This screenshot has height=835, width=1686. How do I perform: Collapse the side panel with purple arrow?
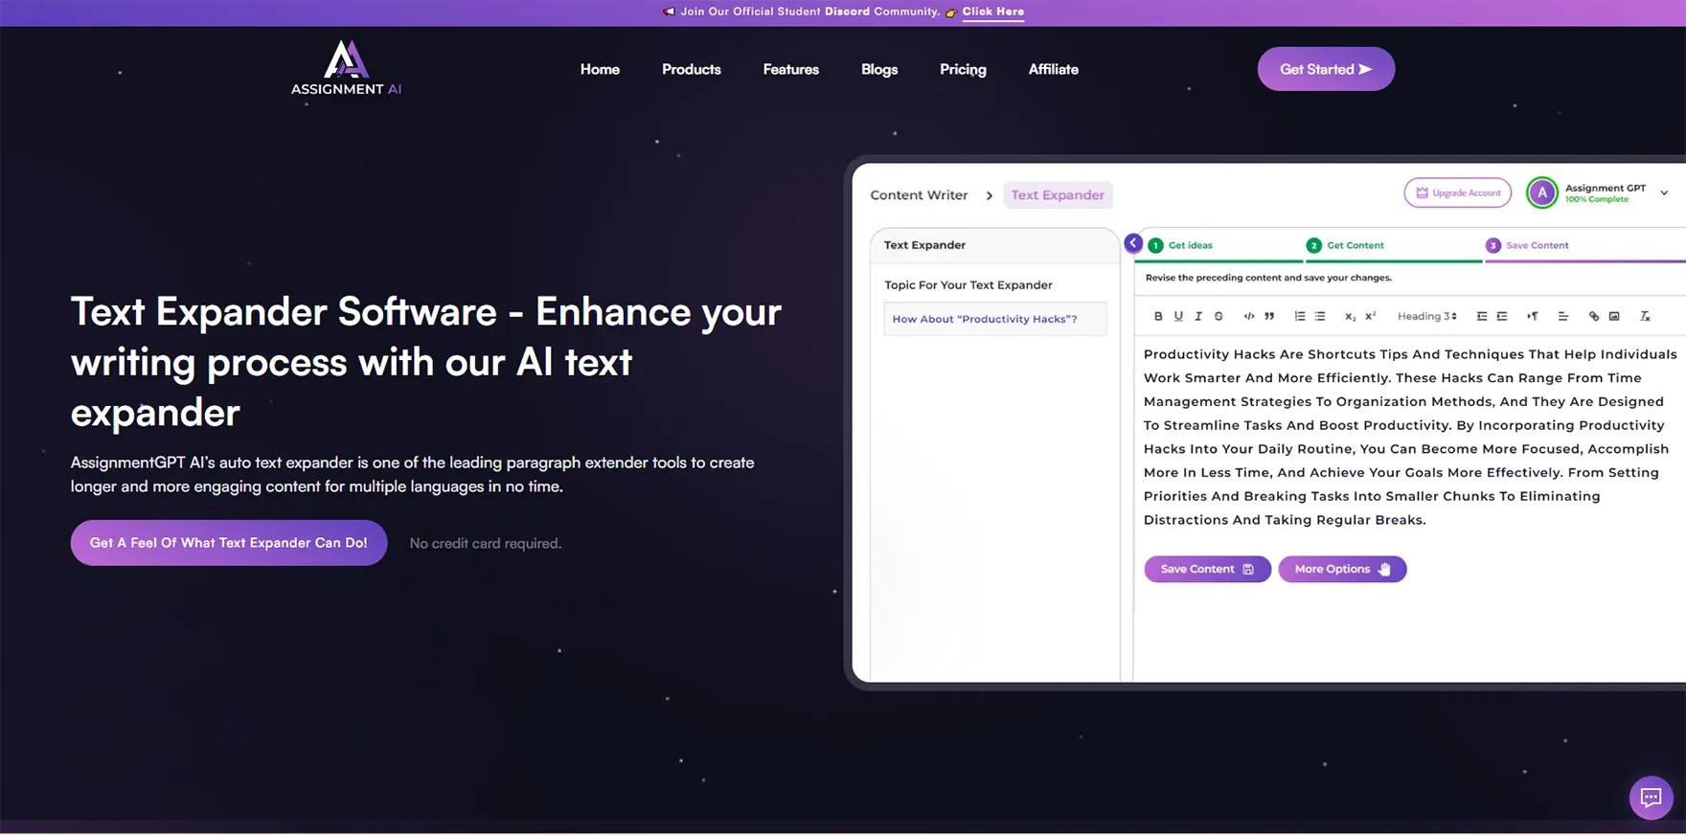point(1133,243)
